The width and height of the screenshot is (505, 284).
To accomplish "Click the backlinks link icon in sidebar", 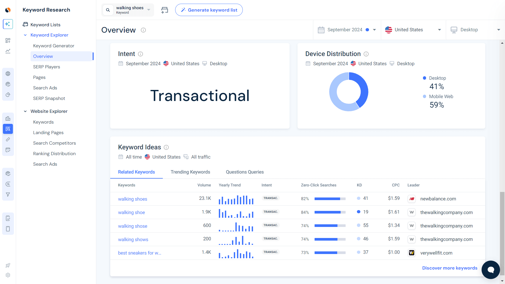I will point(8,139).
